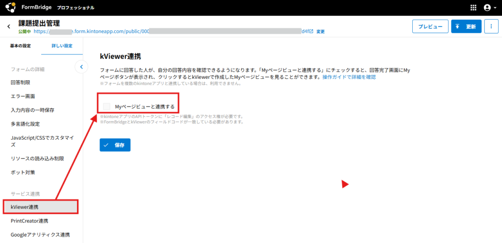Click the 更新 publish button
This screenshot has height=243, width=502.
[466, 26]
